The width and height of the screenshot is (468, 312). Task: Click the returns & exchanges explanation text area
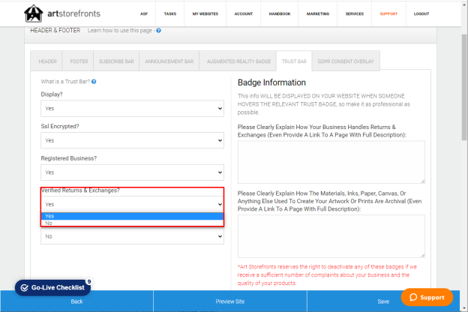[x=331, y=162]
